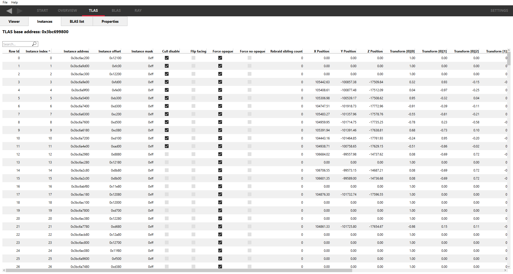Viewport: 513px width, 274px height.
Task: Open the File menu
Action: coord(5,2)
